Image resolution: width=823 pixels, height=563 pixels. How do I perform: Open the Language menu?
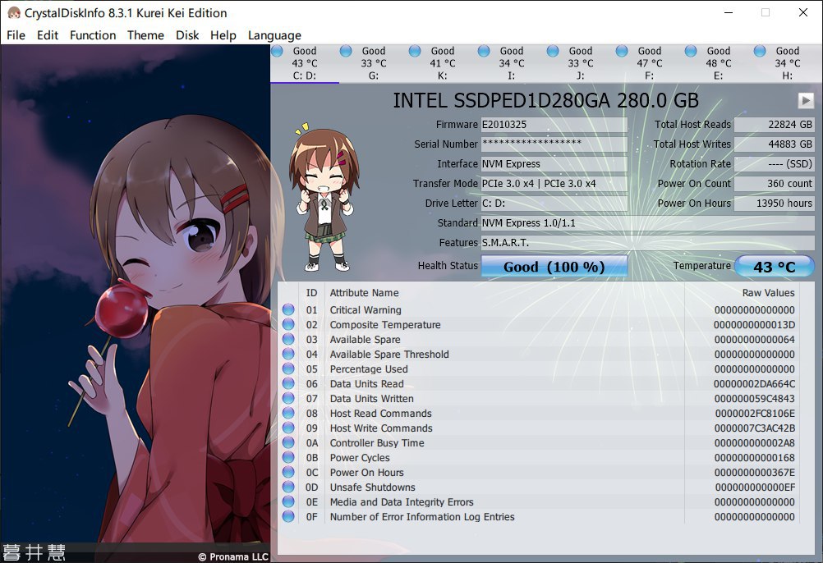pos(274,35)
